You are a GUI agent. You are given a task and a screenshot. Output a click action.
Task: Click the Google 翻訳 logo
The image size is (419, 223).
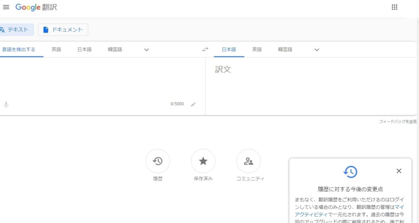36,7
